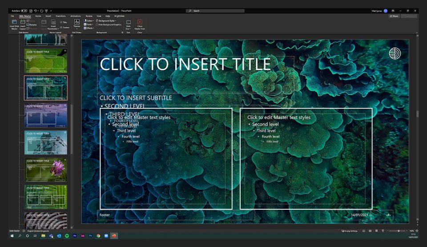
Task: Click the Close Master View icon
Action: (140, 22)
